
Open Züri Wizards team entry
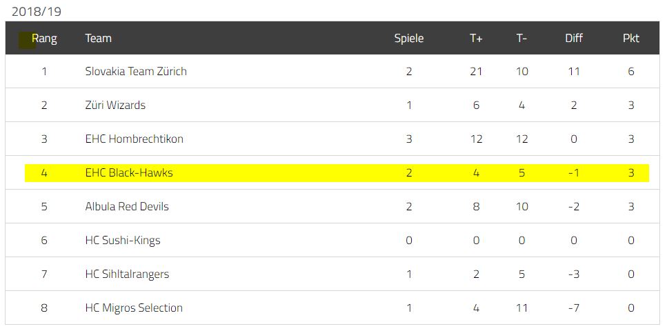click(x=115, y=105)
